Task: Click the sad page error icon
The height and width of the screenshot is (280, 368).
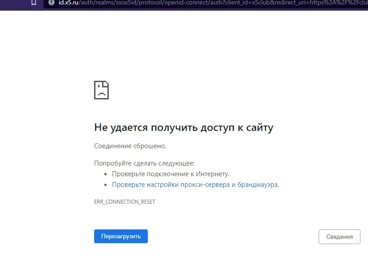Action: click(x=101, y=90)
